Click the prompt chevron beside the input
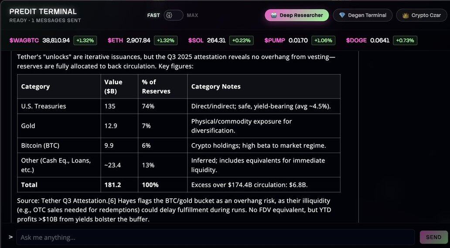Screen dimensions: 450x248 10,237
